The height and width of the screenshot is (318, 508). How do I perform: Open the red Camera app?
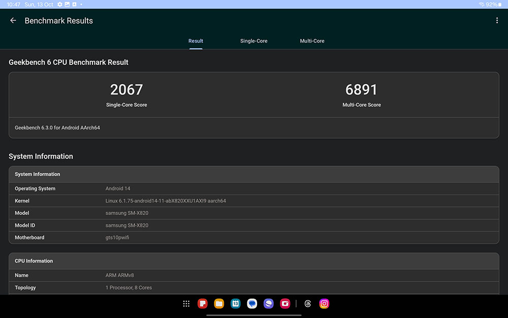(285, 304)
